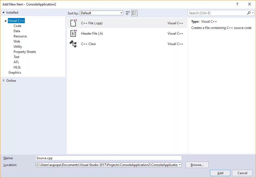The width and height of the screenshot is (256, 178).
Task: Select the Graphics category
Action: 15,73
